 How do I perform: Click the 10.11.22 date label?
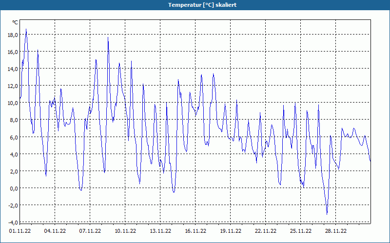[125, 231]
